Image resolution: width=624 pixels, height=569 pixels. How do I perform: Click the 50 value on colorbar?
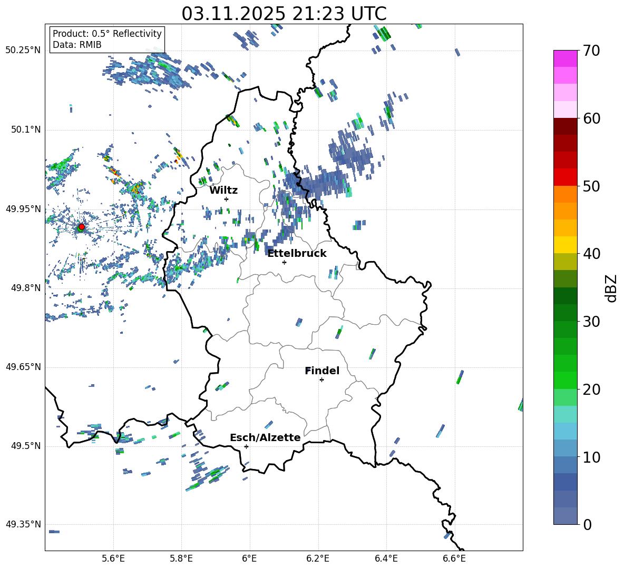[x=591, y=186]
